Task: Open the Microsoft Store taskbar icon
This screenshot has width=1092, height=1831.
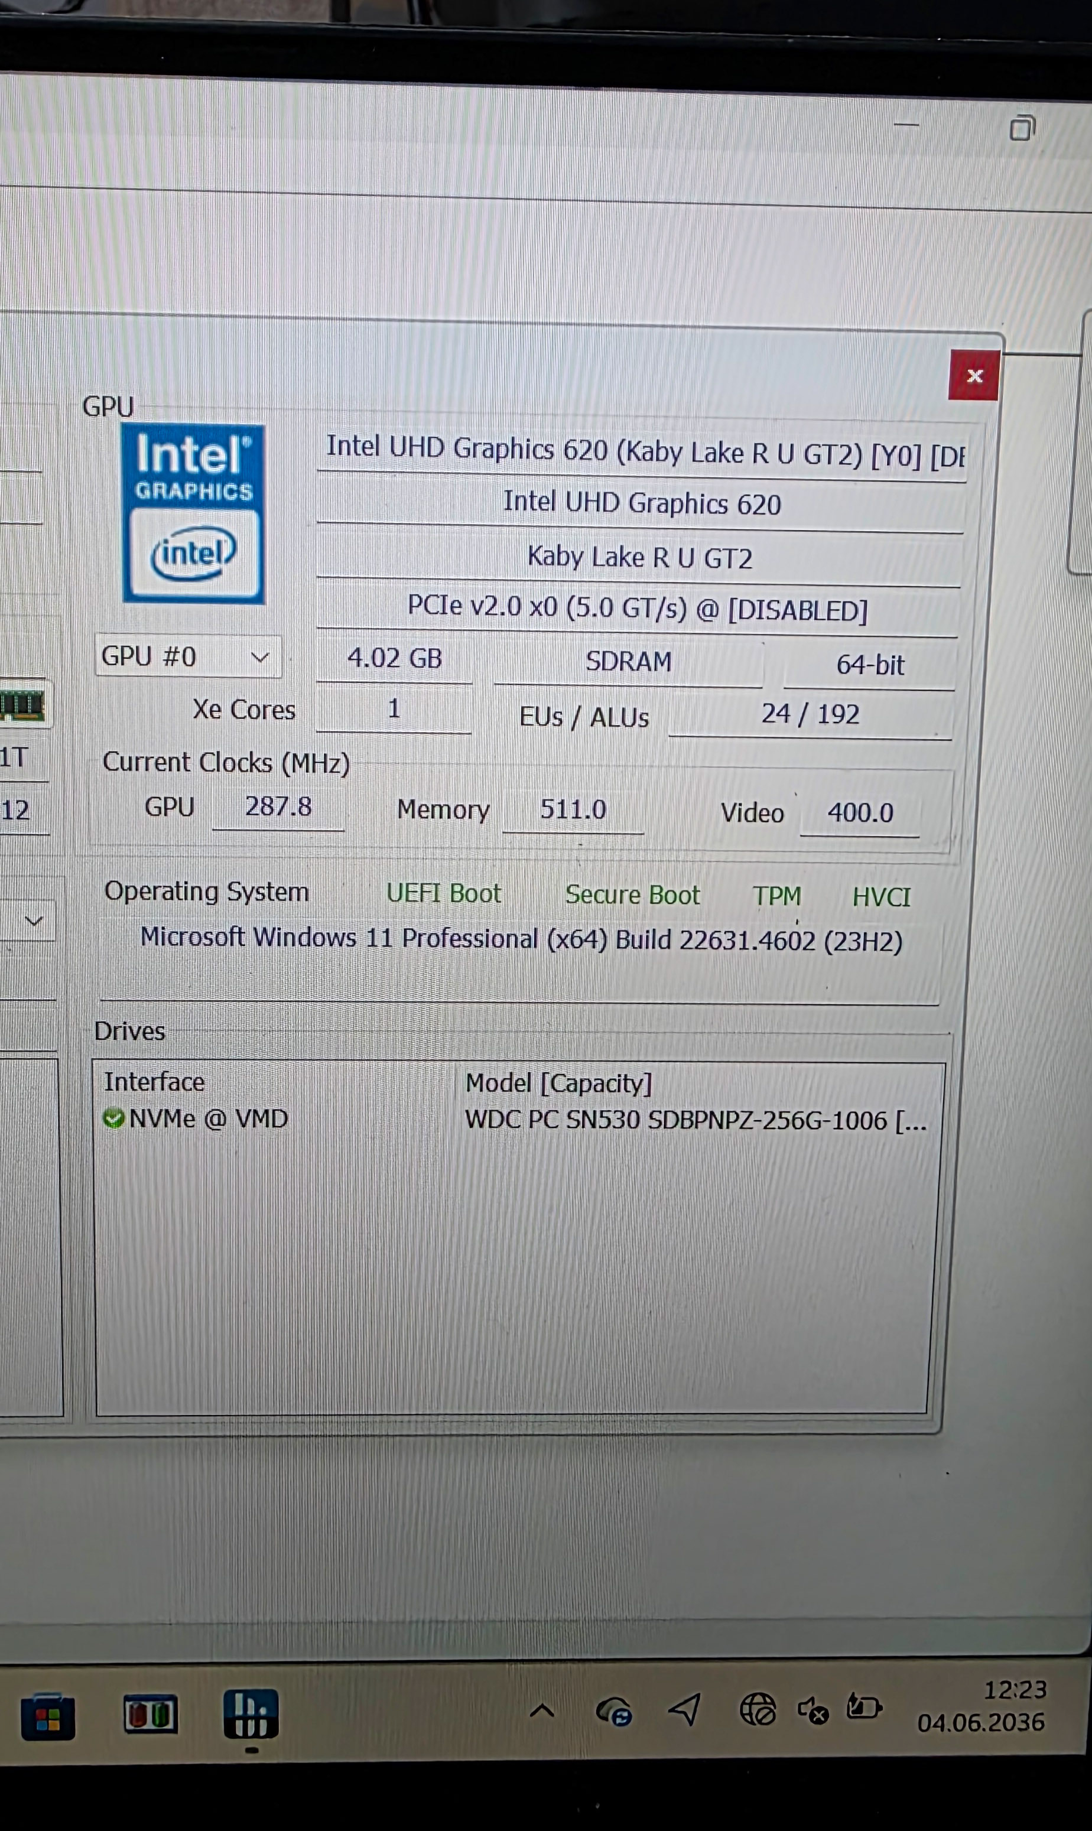Action: coord(48,1718)
